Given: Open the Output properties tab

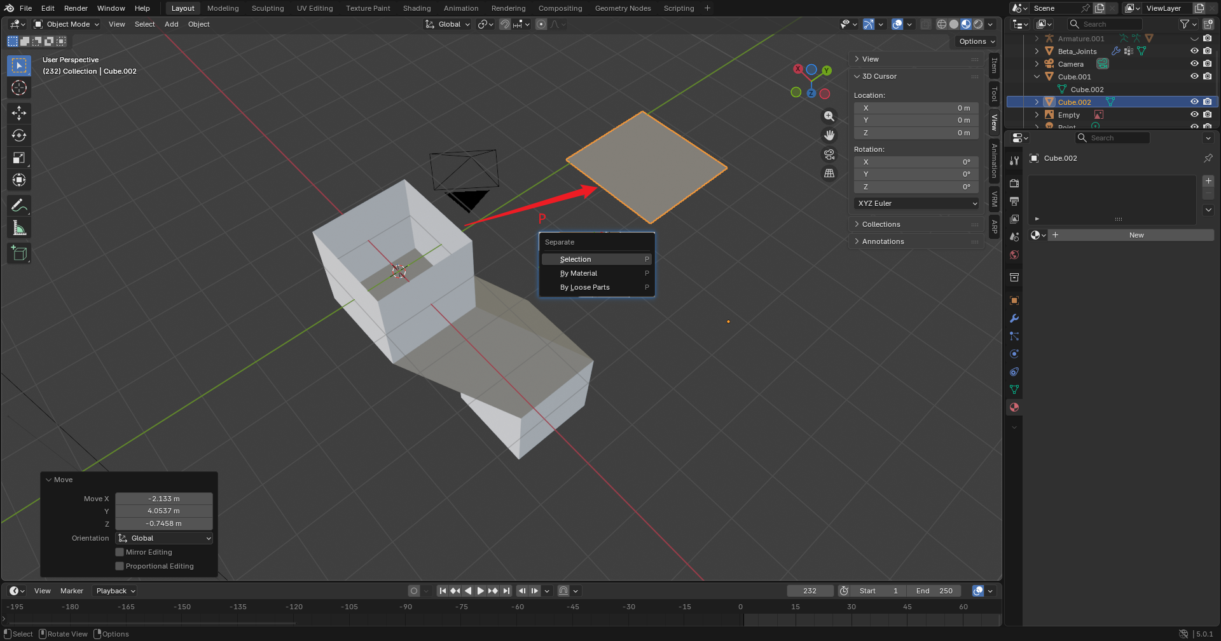Looking at the screenshot, I should (1014, 201).
